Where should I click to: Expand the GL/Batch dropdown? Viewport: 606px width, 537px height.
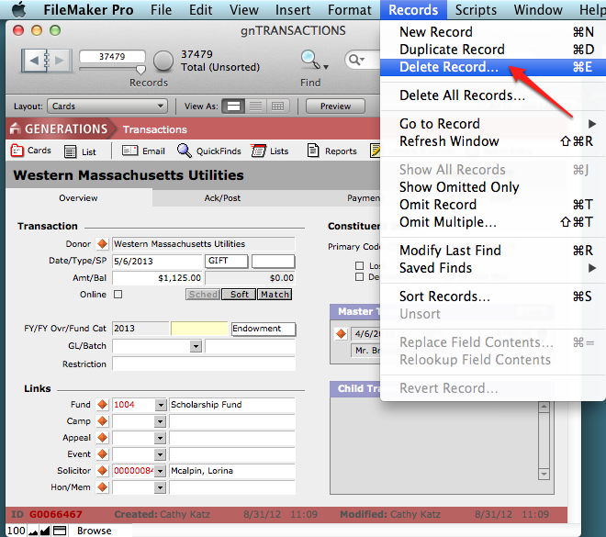196,346
